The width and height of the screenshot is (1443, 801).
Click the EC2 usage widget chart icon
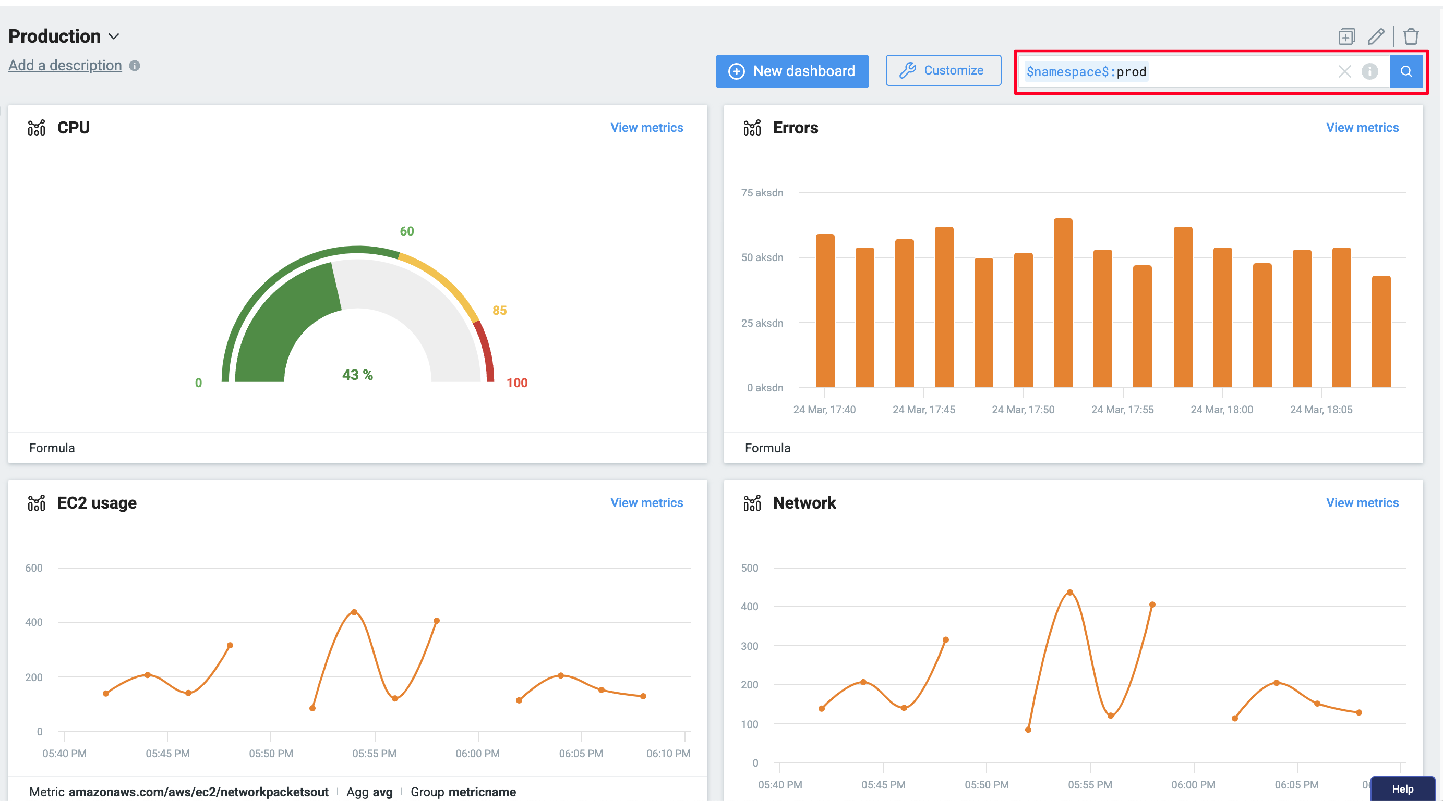(x=37, y=503)
